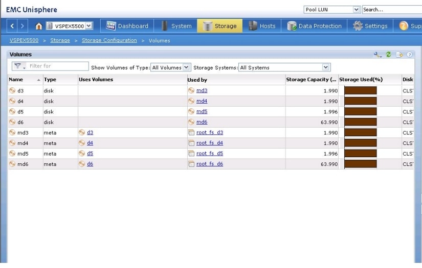Click the volume icon of row md4
The width and height of the screenshot is (422, 268).
pos(12,143)
